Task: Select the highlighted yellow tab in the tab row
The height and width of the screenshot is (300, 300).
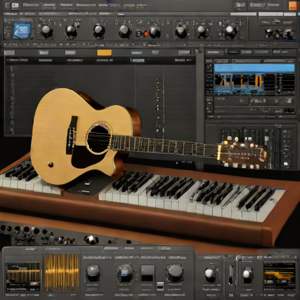Action: [104, 52]
